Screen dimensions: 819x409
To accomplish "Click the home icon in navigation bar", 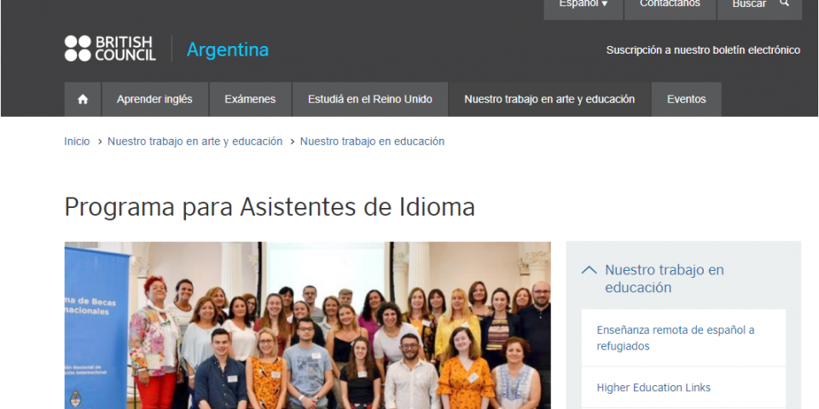I will [83, 99].
